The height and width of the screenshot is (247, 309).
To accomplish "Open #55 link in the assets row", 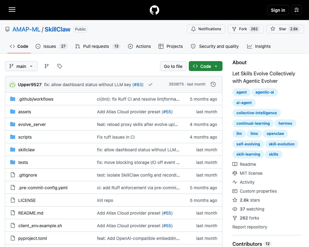I will tap(167, 112).
